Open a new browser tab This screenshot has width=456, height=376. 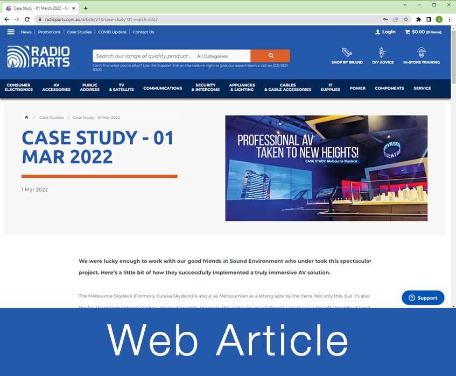(x=86, y=8)
